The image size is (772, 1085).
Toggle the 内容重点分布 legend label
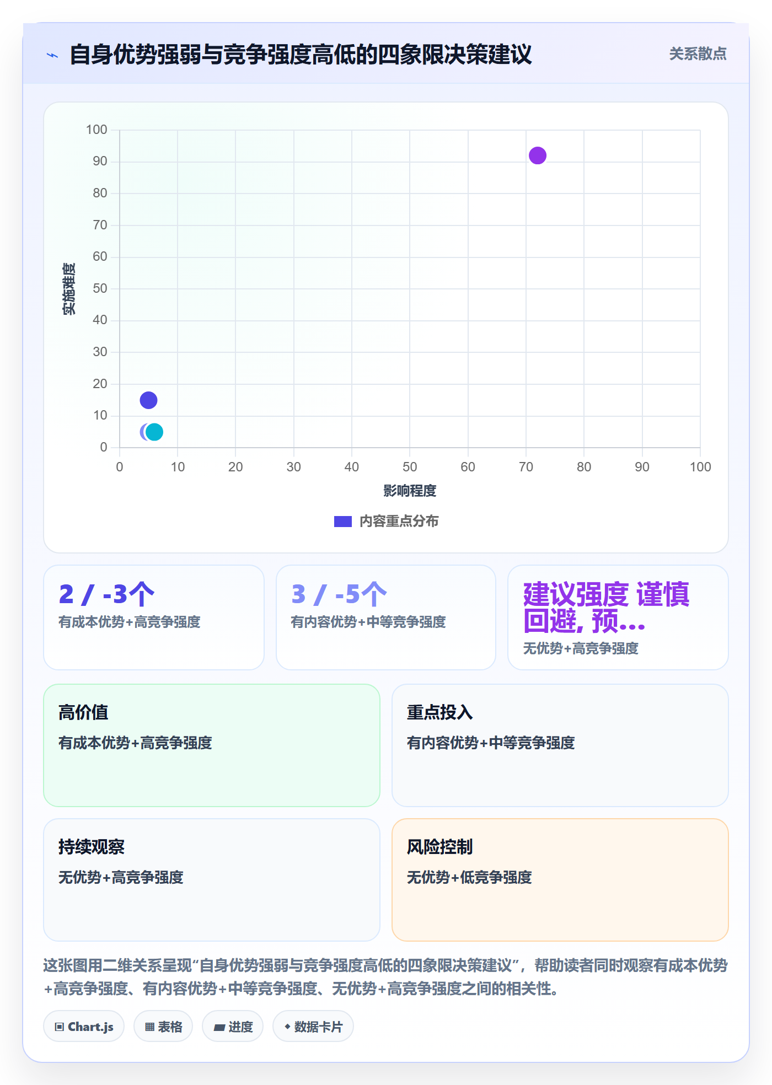click(399, 522)
